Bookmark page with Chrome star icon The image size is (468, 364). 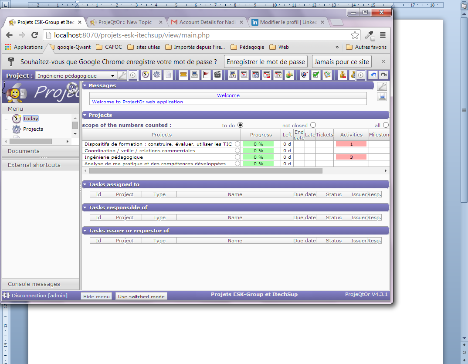(355, 35)
